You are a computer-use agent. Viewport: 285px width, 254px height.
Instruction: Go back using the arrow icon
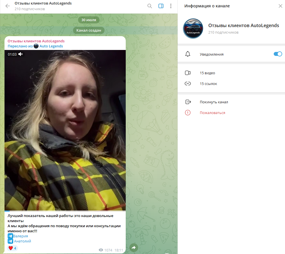click(8, 6)
